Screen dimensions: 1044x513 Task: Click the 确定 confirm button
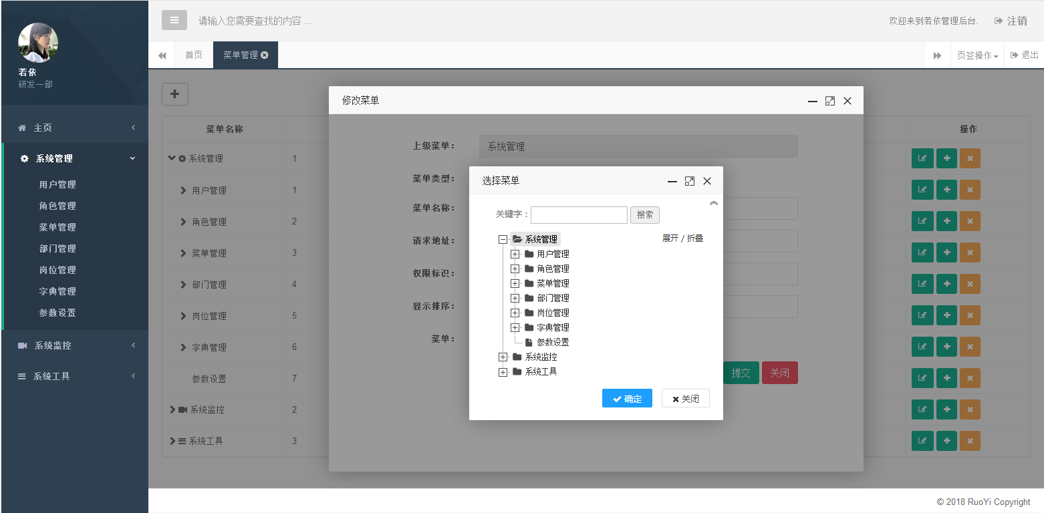[627, 398]
